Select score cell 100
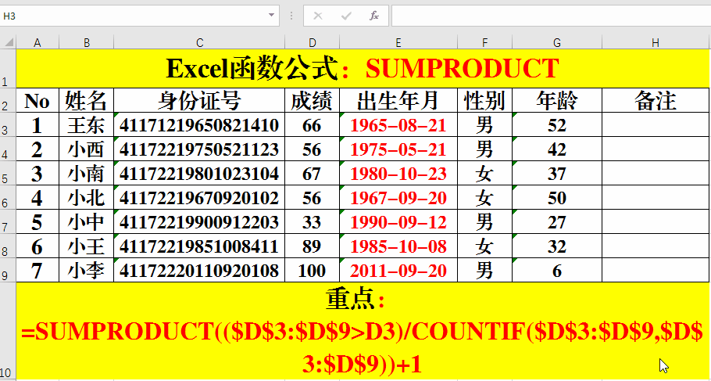Screen dimensions: 711x381 click(312, 270)
